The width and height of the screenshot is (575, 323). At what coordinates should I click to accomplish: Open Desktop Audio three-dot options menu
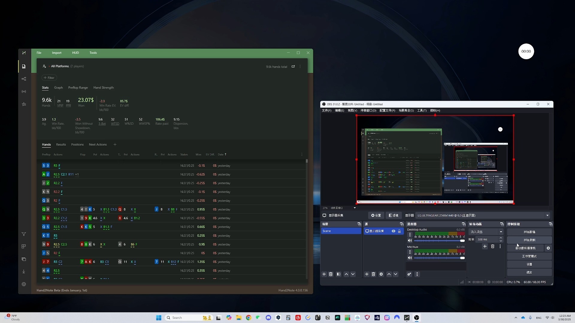410,235
